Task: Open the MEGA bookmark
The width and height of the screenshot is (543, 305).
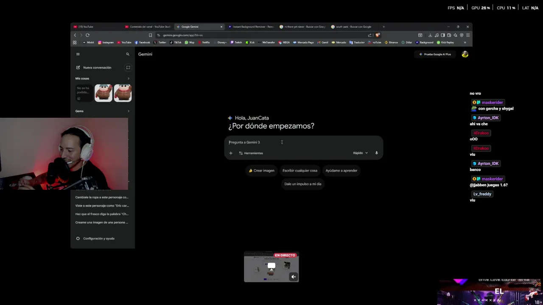Action: 284,42
